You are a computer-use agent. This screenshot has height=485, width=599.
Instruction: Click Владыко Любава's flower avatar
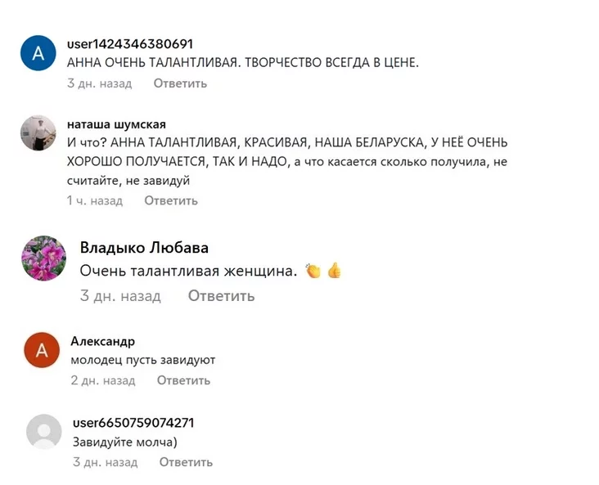(x=43, y=258)
